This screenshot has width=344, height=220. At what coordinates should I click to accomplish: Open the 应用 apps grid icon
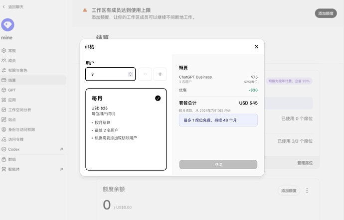tap(3, 100)
